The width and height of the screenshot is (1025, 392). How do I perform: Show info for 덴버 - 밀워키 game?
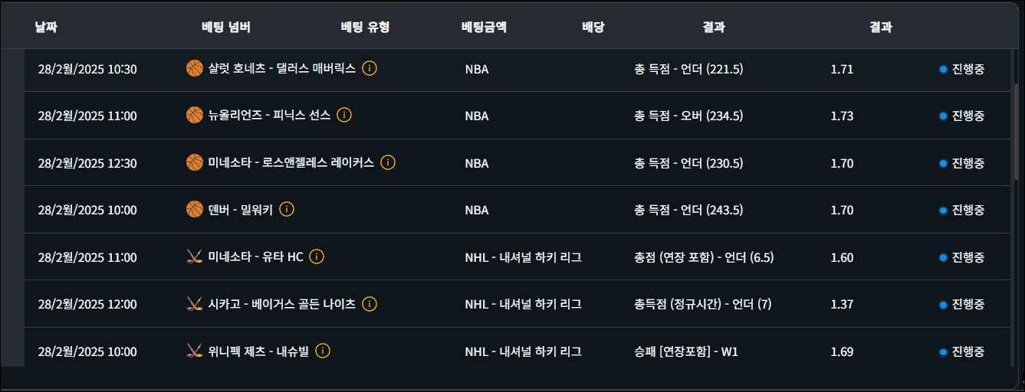(x=287, y=210)
